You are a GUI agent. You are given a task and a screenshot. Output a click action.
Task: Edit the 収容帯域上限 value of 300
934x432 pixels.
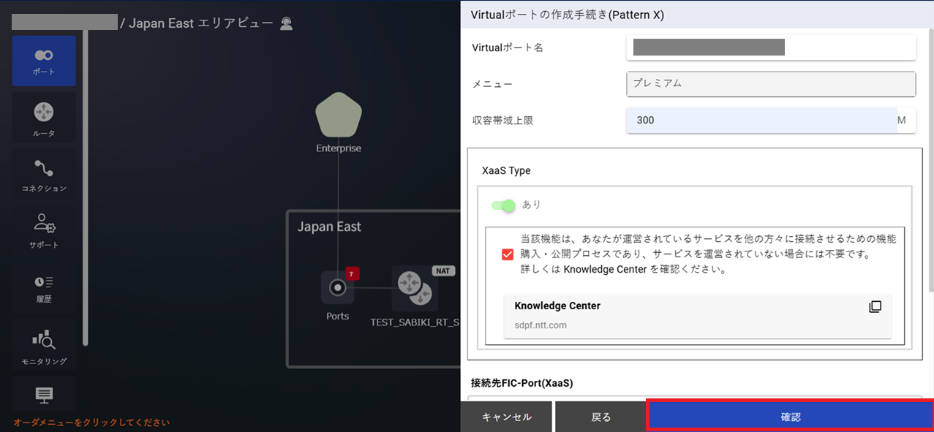tap(761, 120)
